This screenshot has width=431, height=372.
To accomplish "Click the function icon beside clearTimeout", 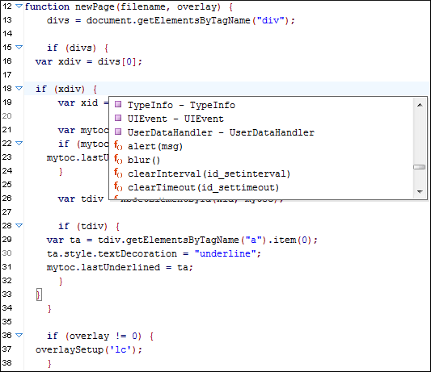I will tap(118, 186).
